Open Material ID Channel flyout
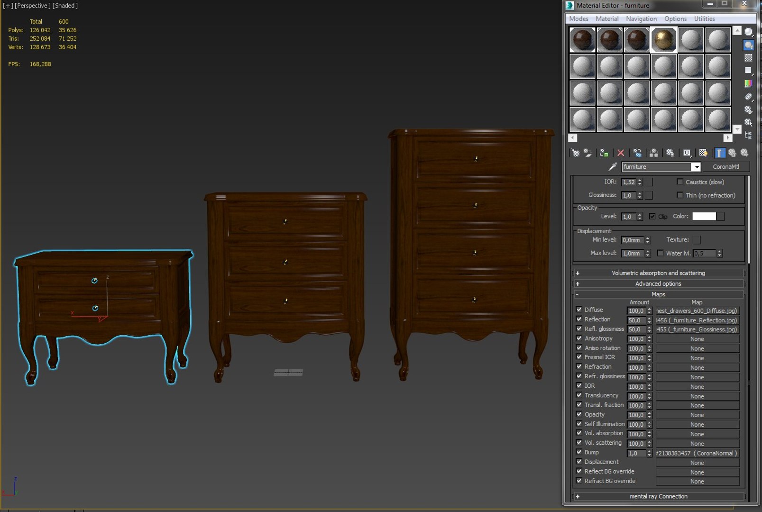Screen dimensions: 762x512 pyautogui.click(x=687, y=153)
